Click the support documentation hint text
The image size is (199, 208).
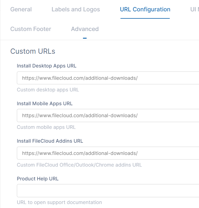[59, 202]
